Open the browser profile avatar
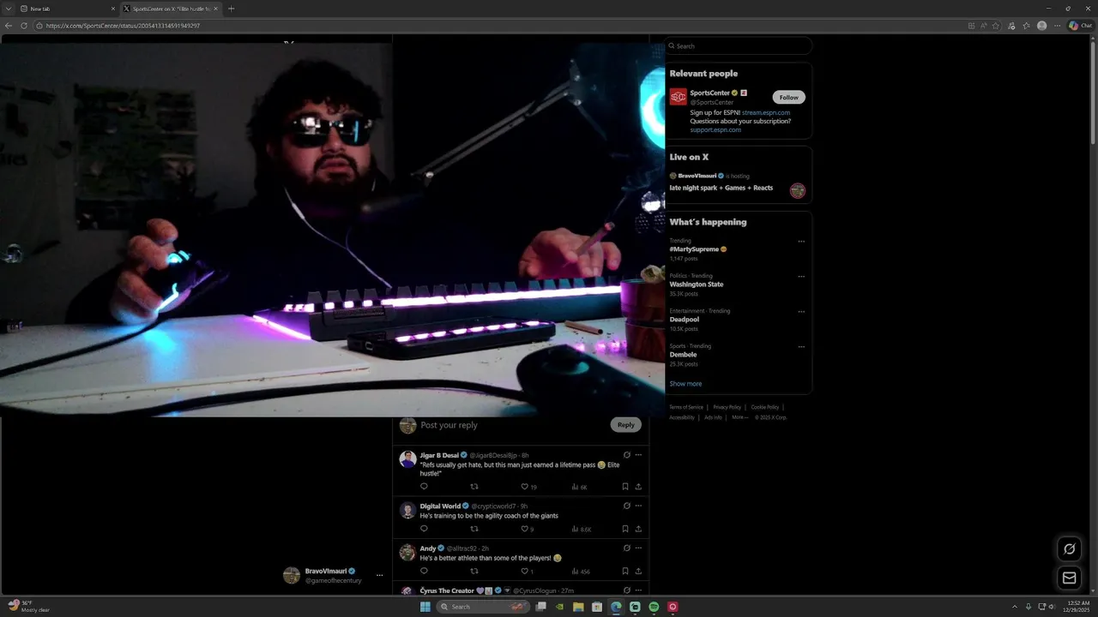1098x617 pixels. (1042, 26)
